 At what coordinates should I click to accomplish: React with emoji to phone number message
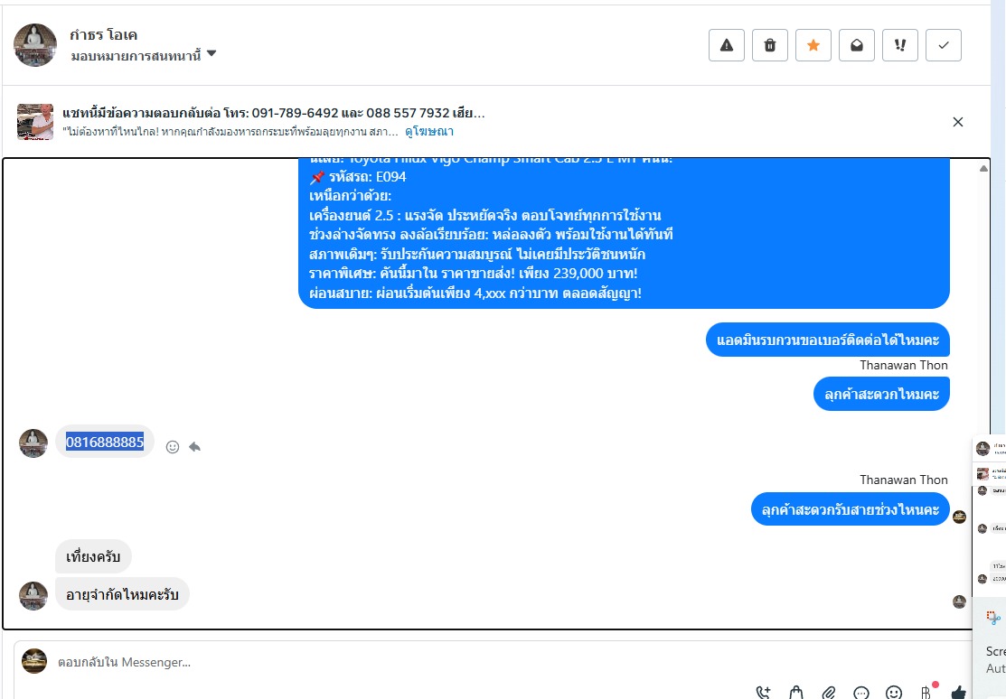tap(173, 447)
